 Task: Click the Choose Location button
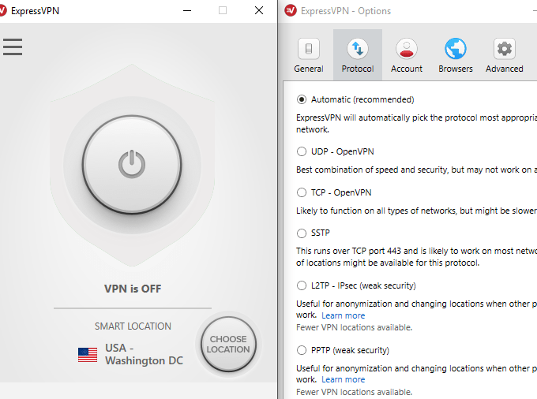[x=228, y=345]
